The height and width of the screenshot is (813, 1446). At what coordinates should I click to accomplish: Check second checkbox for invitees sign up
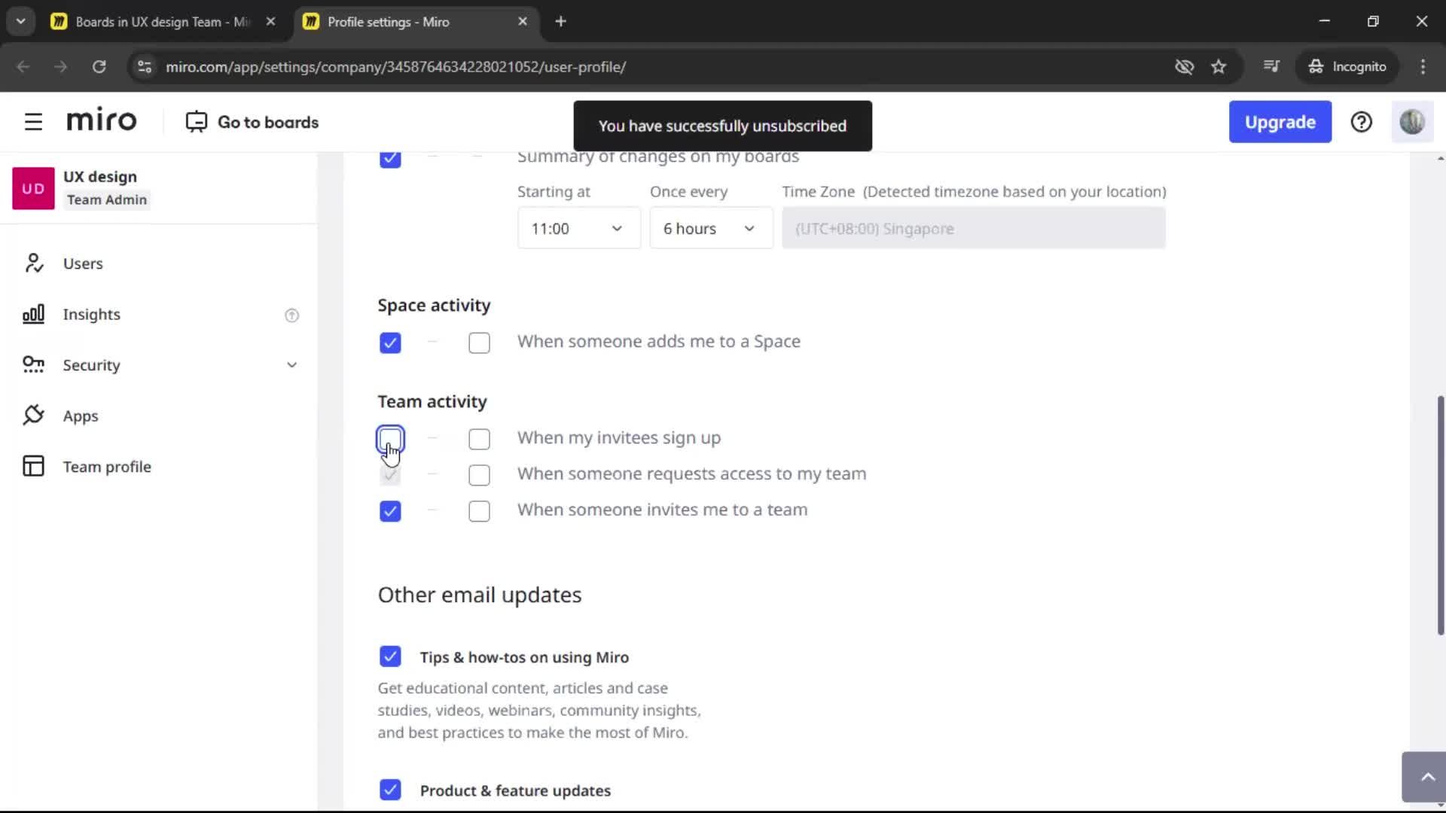pos(479,440)
